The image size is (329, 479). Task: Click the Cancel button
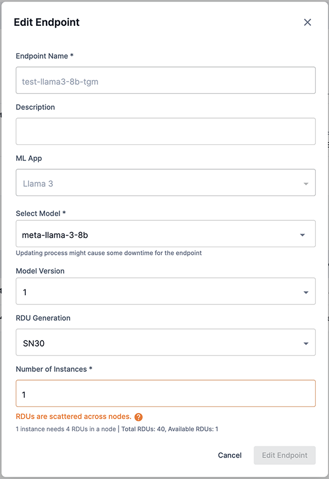click(230, 455)
